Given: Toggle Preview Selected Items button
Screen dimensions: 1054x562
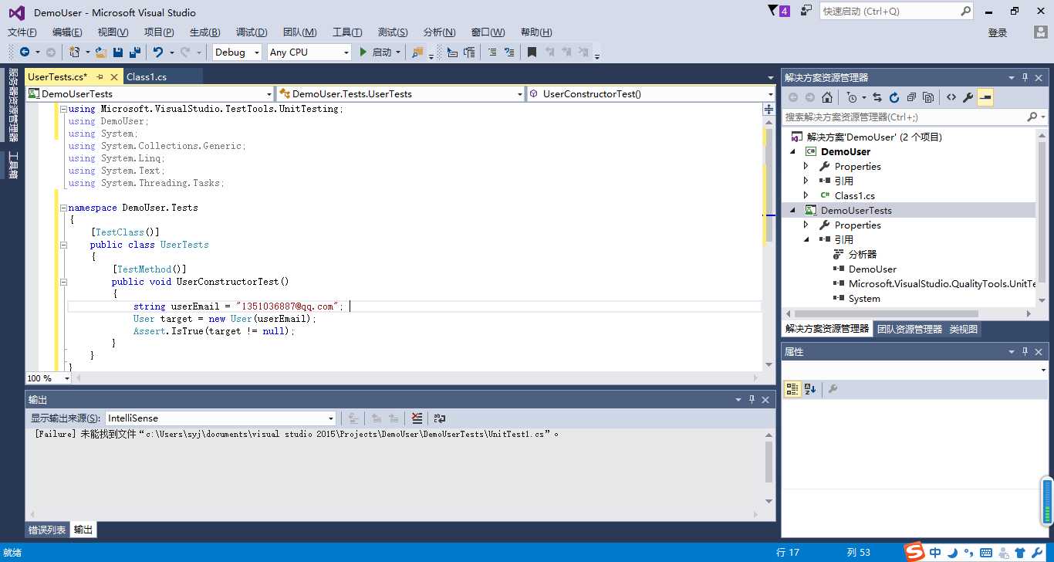Looking at the screenshot, I should [x=985, y=97].
